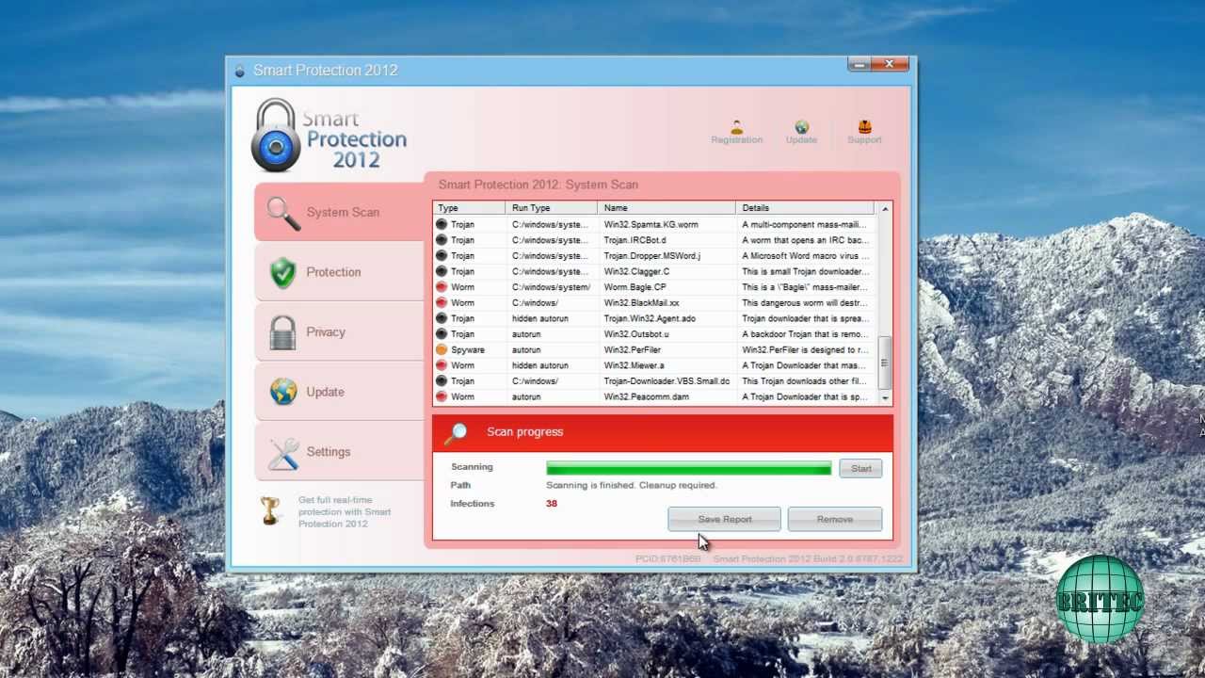Select the Win32.Miewer.a name cell
Viewport: 1205px width, 678px height.
click(634, 365)
